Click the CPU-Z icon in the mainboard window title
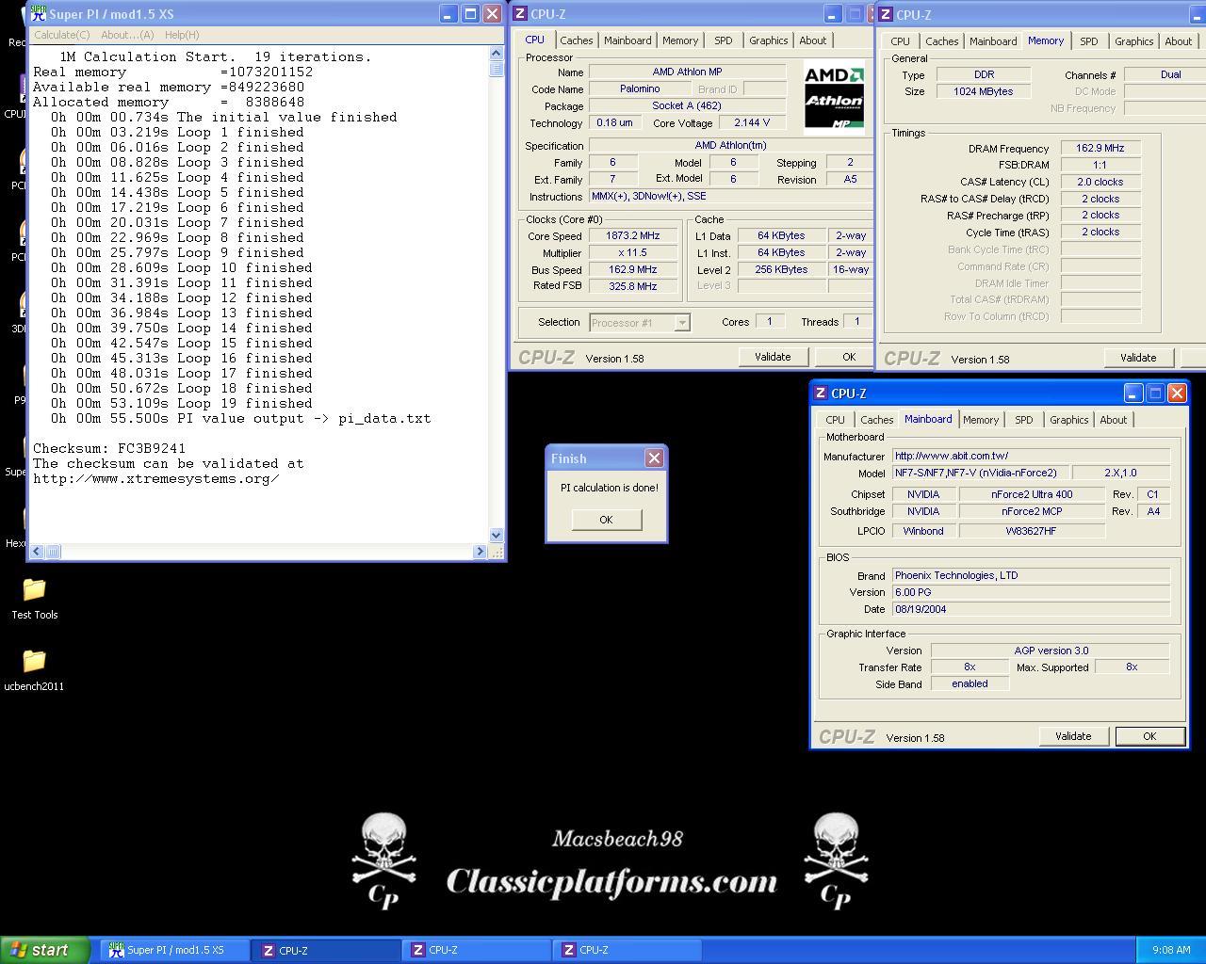Screen dimensions: 1206x964 click(821, 394)
